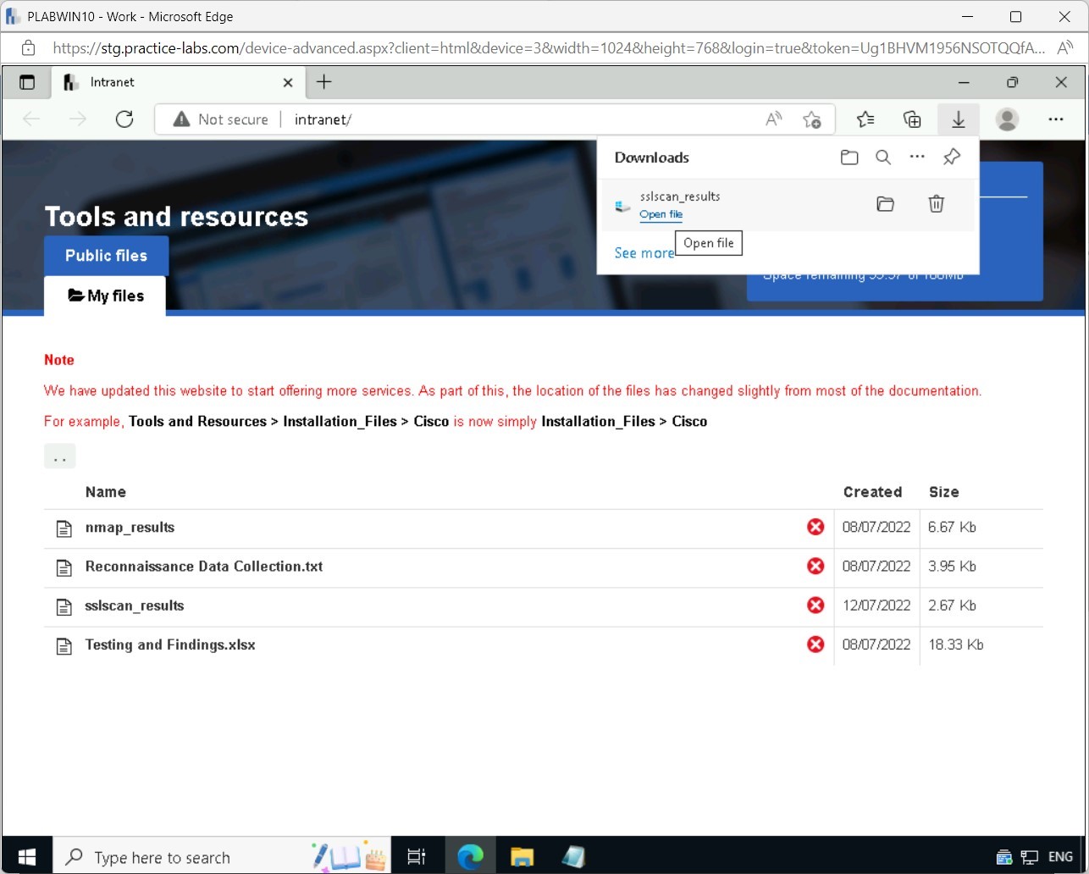The height and width of the screenshot is (874, 1089).
Task: Open downloads folder from Downloads panel header
Action: coord(849,158)
